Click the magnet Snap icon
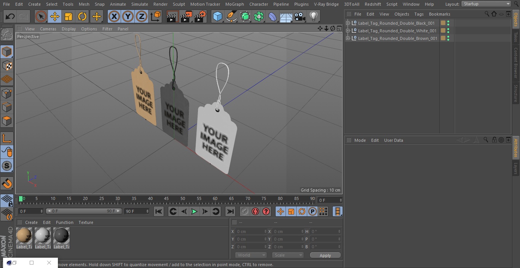 pyautogui.click(x=7, y=184)
